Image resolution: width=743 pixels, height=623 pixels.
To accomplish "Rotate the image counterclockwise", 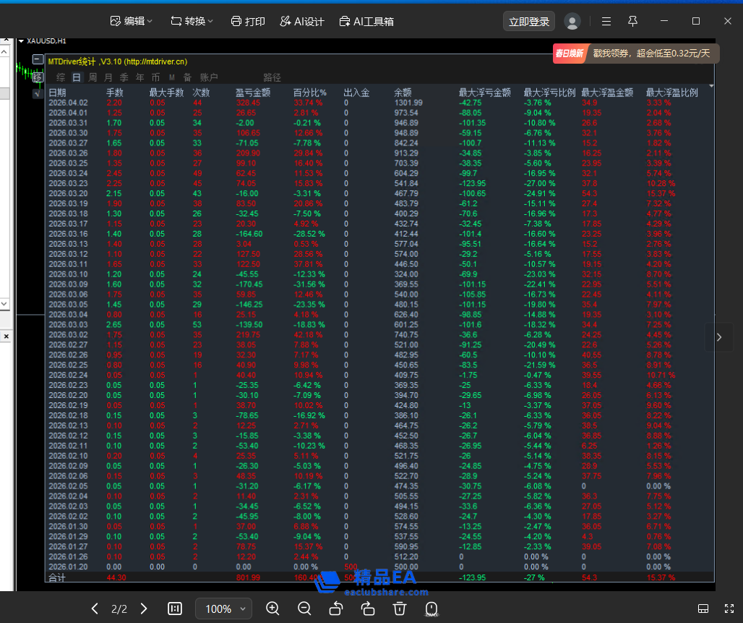I will point(336,609).
